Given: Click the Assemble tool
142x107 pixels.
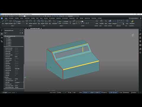Looking at the screenshot, I should coord(101,22).
